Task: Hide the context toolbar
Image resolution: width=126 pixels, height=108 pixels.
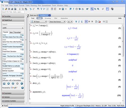Action: [x=120, y=18]
